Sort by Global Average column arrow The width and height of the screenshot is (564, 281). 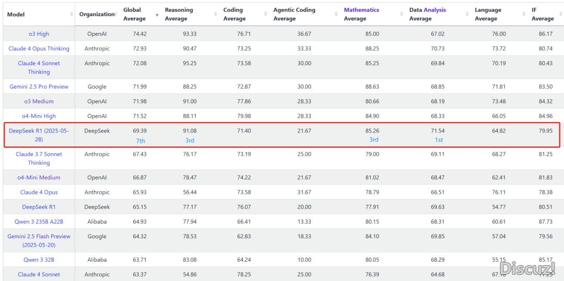(x=157, y=15)
